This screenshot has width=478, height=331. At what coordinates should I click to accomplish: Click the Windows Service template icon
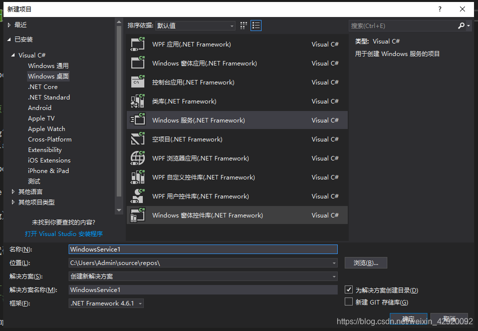138,120
